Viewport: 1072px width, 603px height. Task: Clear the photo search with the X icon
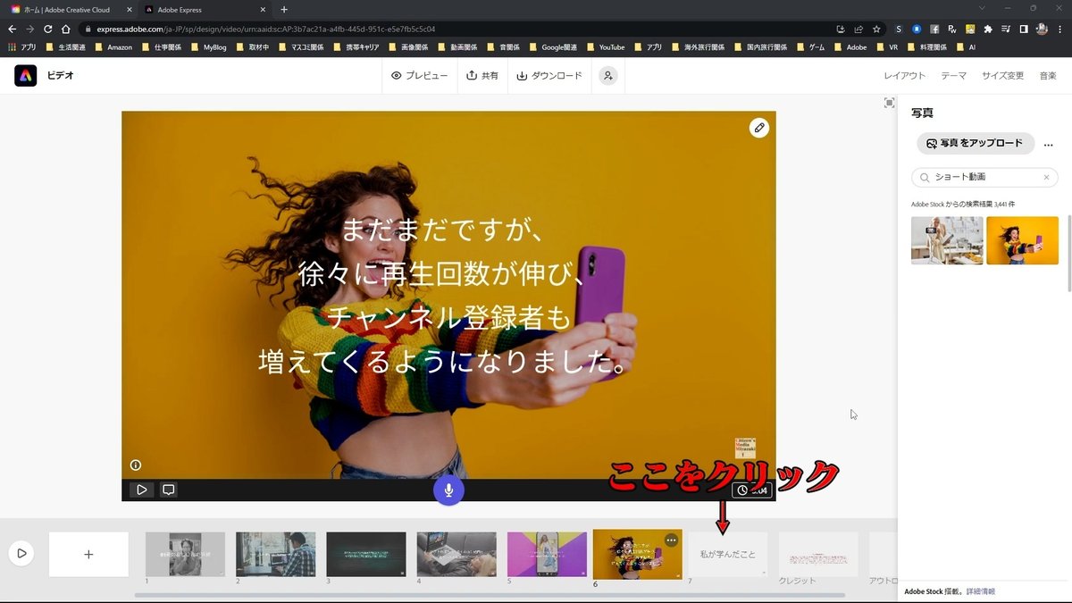[x=1047, y=177]
